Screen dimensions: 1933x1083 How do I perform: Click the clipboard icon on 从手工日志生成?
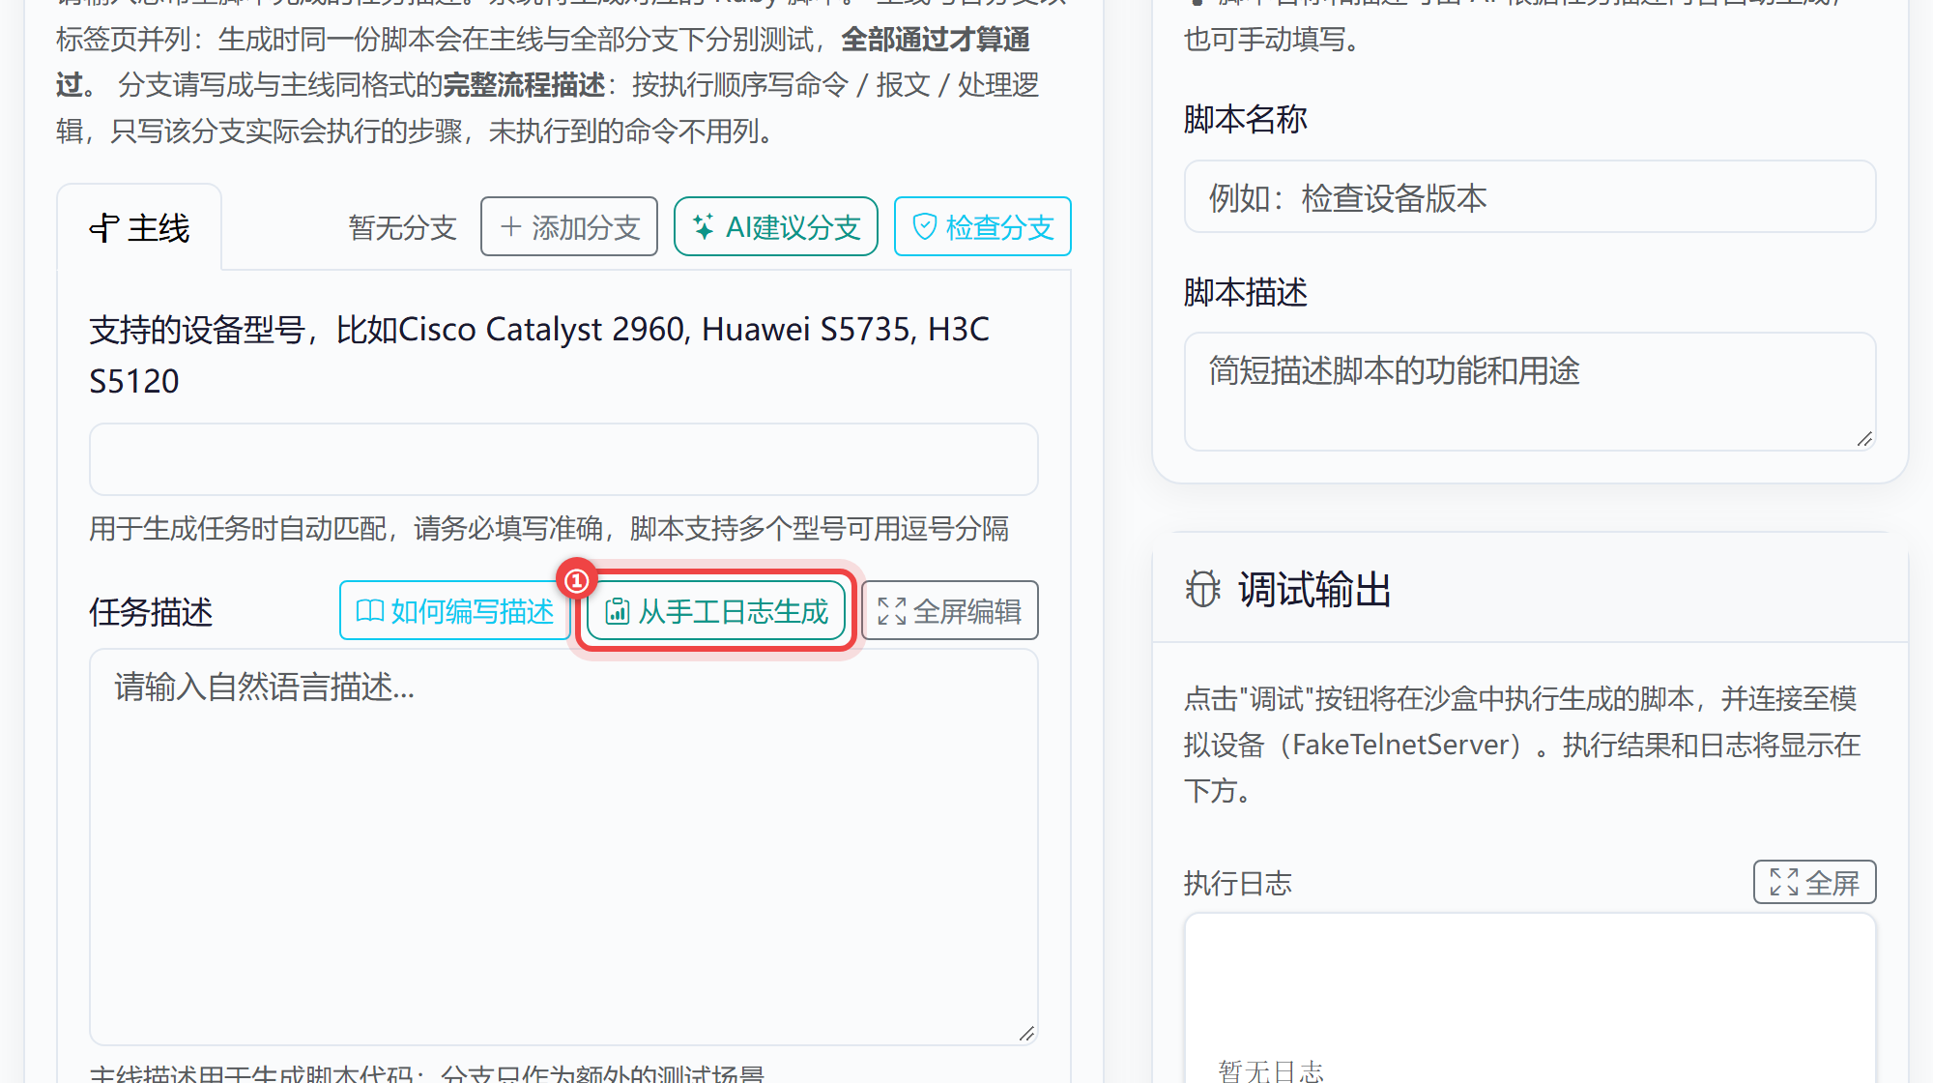pyautogui.click(x=618, y=611)
